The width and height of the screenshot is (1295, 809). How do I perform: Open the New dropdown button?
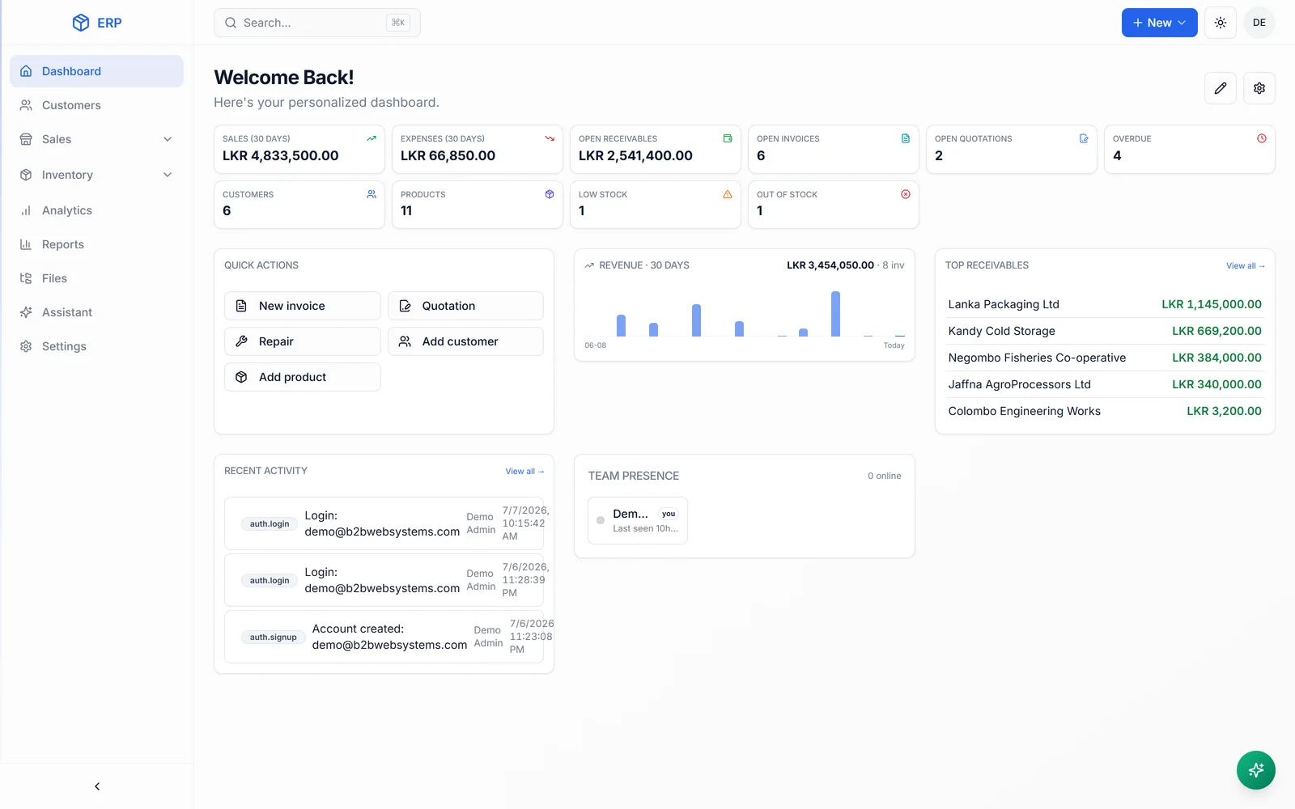pyautogui.click(x=1159, y=23)
